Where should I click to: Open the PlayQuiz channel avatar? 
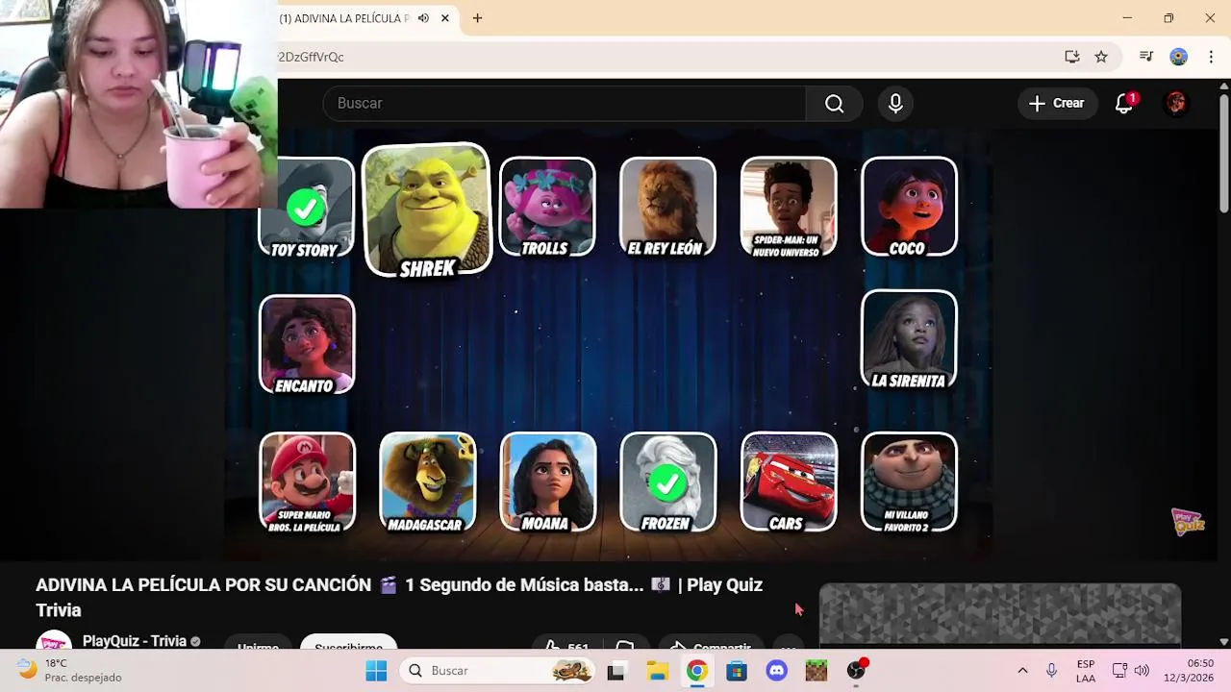pyautogui.click(x=54, y=641)
